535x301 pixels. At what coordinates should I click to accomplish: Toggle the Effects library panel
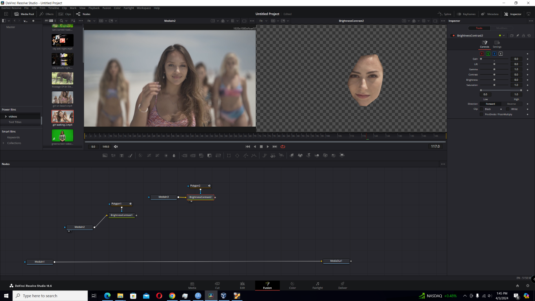47,14
